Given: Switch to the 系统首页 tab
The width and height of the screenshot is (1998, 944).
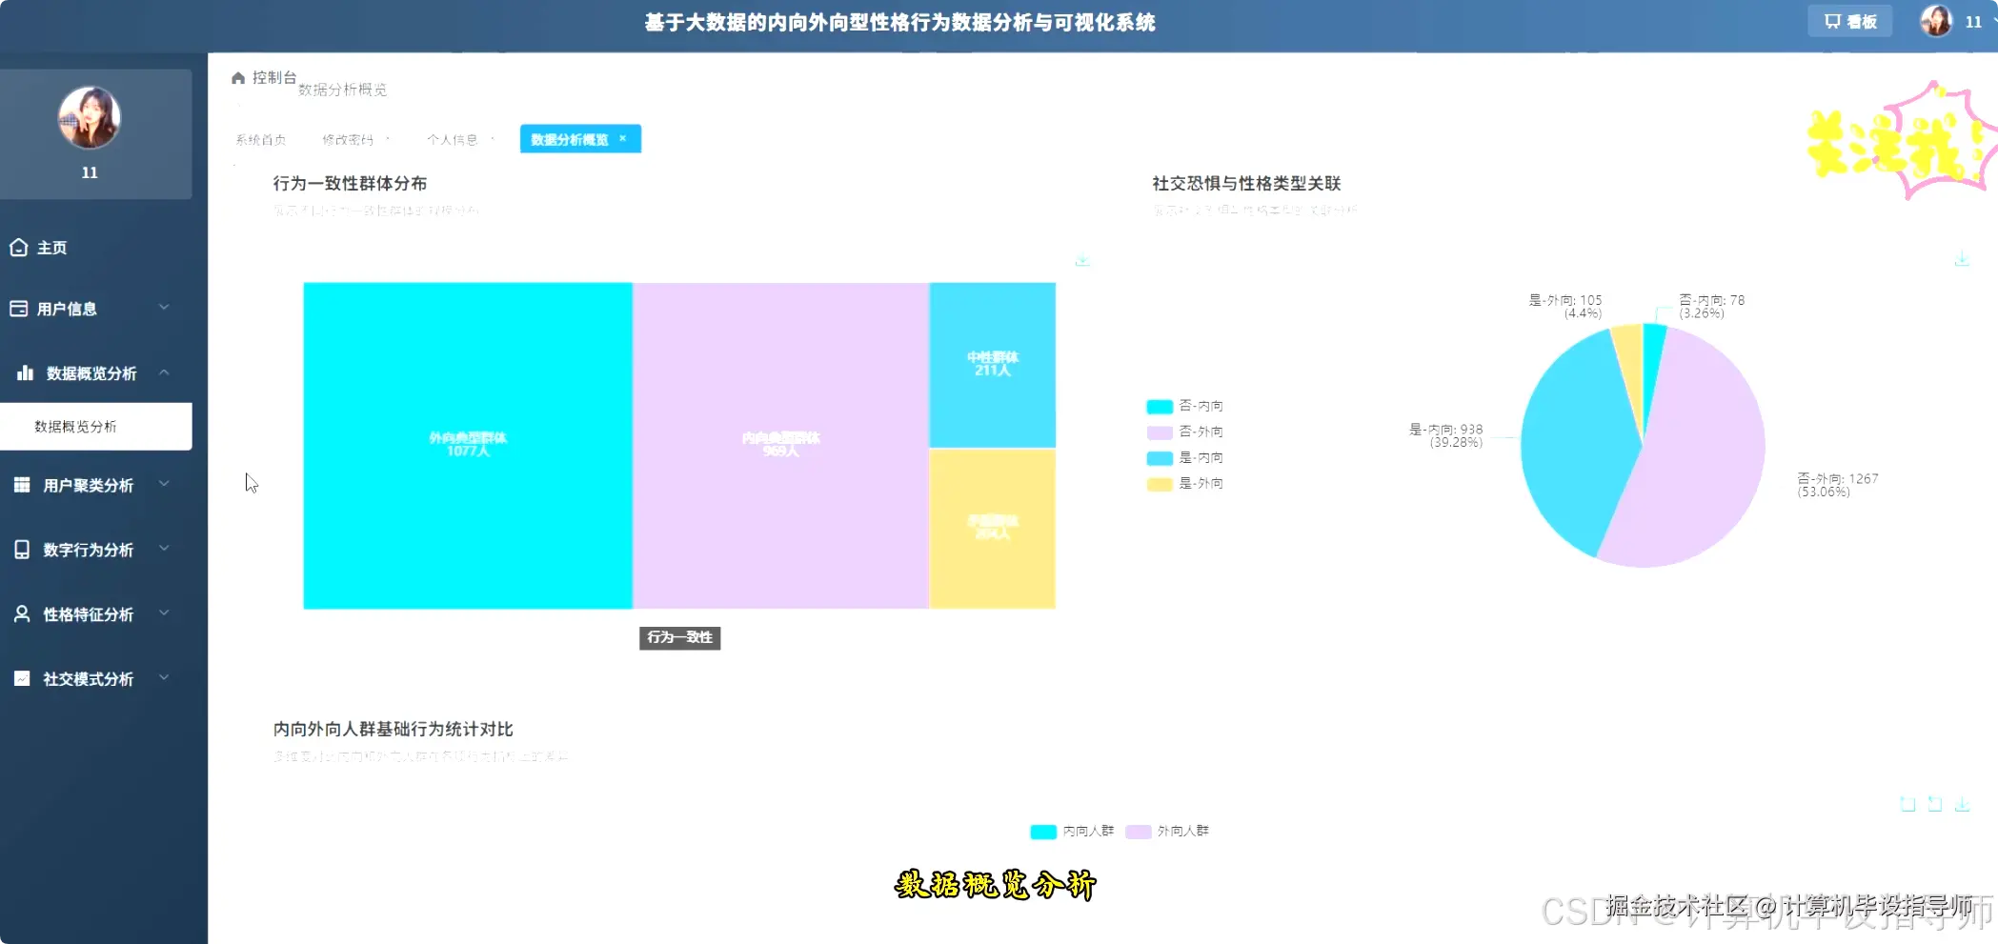Looking at the screenshot, I should point(261,139).
